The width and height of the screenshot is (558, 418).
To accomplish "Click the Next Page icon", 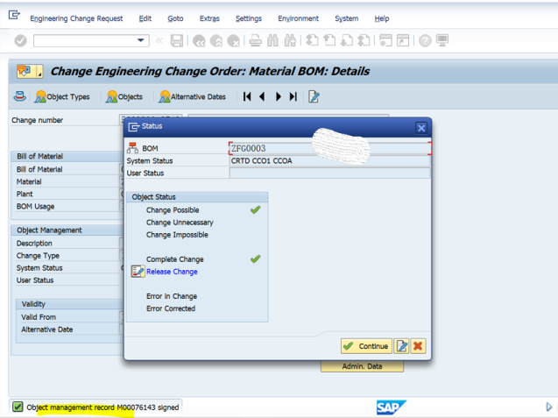I will pos(347,40).
